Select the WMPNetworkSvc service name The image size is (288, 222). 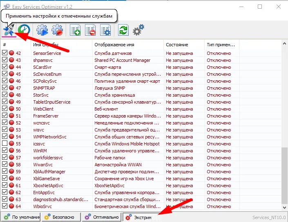pyautogui.click(x=50, y=137)
